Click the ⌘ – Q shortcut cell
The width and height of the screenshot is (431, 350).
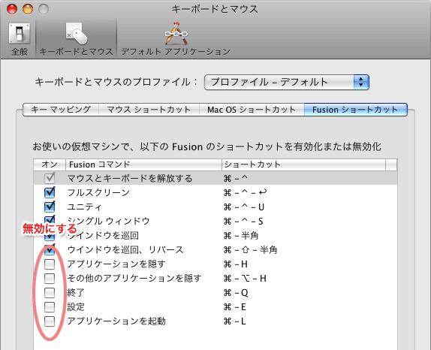click(236, 293)
